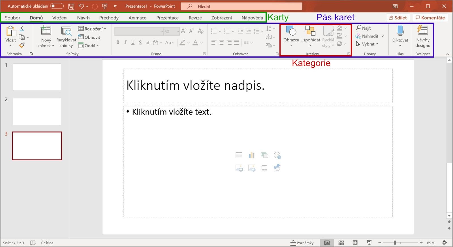This screenshot has width=453, height=247.
Task: Align text left in Odstavec
Action: pos(214,42)
